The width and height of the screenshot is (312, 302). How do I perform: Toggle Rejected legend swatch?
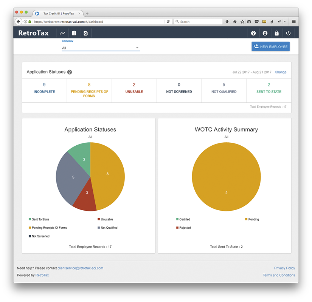tap(177, 228)
